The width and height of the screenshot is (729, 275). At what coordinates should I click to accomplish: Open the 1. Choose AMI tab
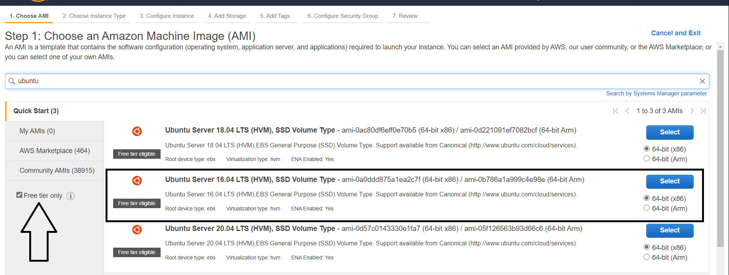[x=29, y=16]
